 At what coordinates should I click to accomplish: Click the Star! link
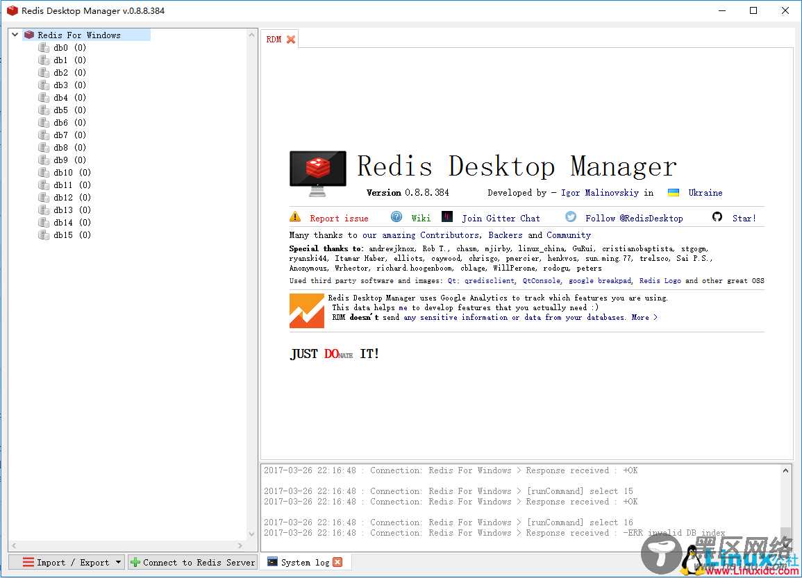(x=744, y=218)
